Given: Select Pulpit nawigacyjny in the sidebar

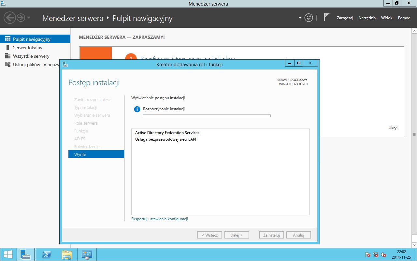Looking at the screenshot, I should (x=35, y=39).
